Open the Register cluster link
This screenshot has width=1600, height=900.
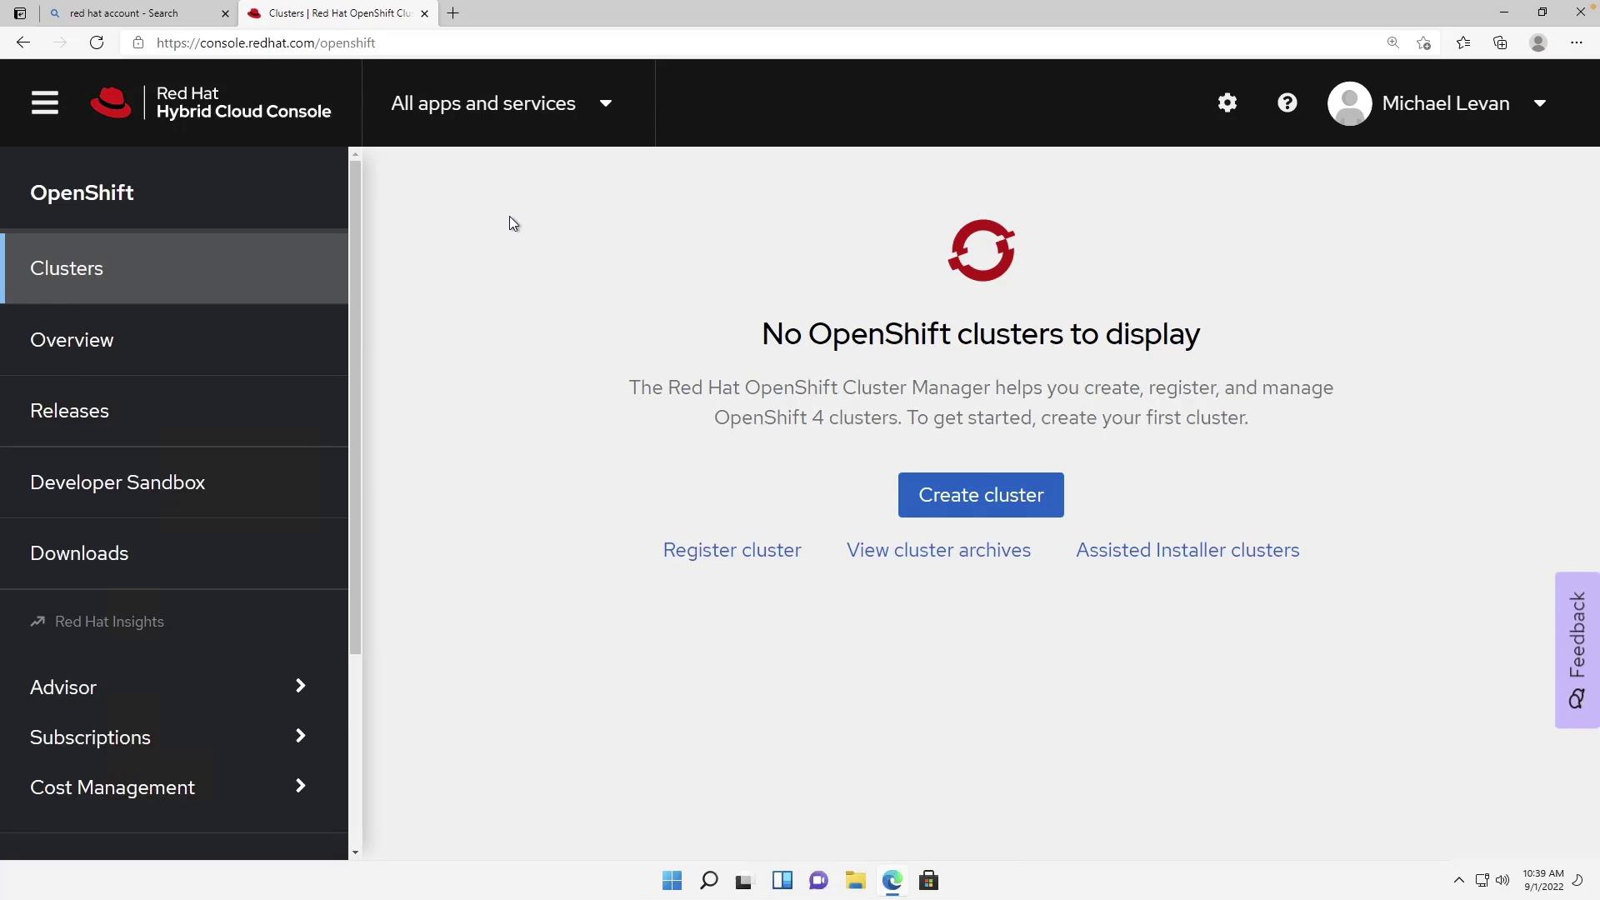click(732, 550)
